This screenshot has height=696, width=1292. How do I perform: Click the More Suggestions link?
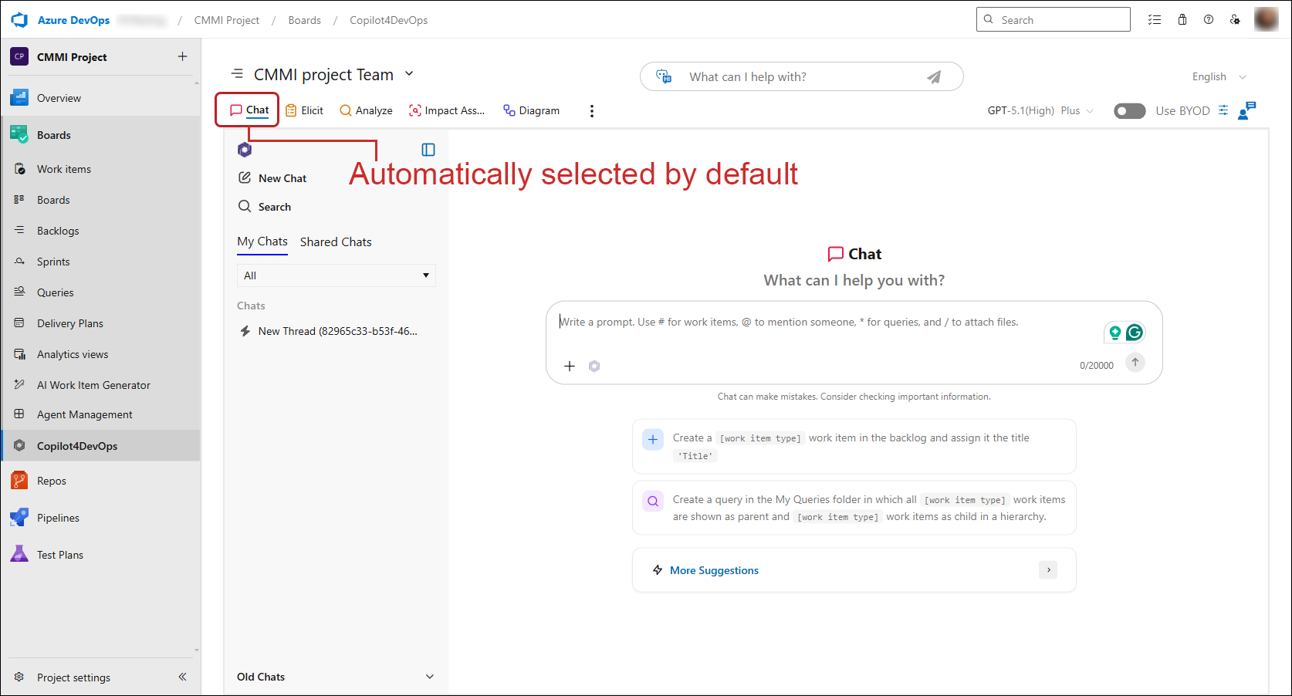[714, 570]
